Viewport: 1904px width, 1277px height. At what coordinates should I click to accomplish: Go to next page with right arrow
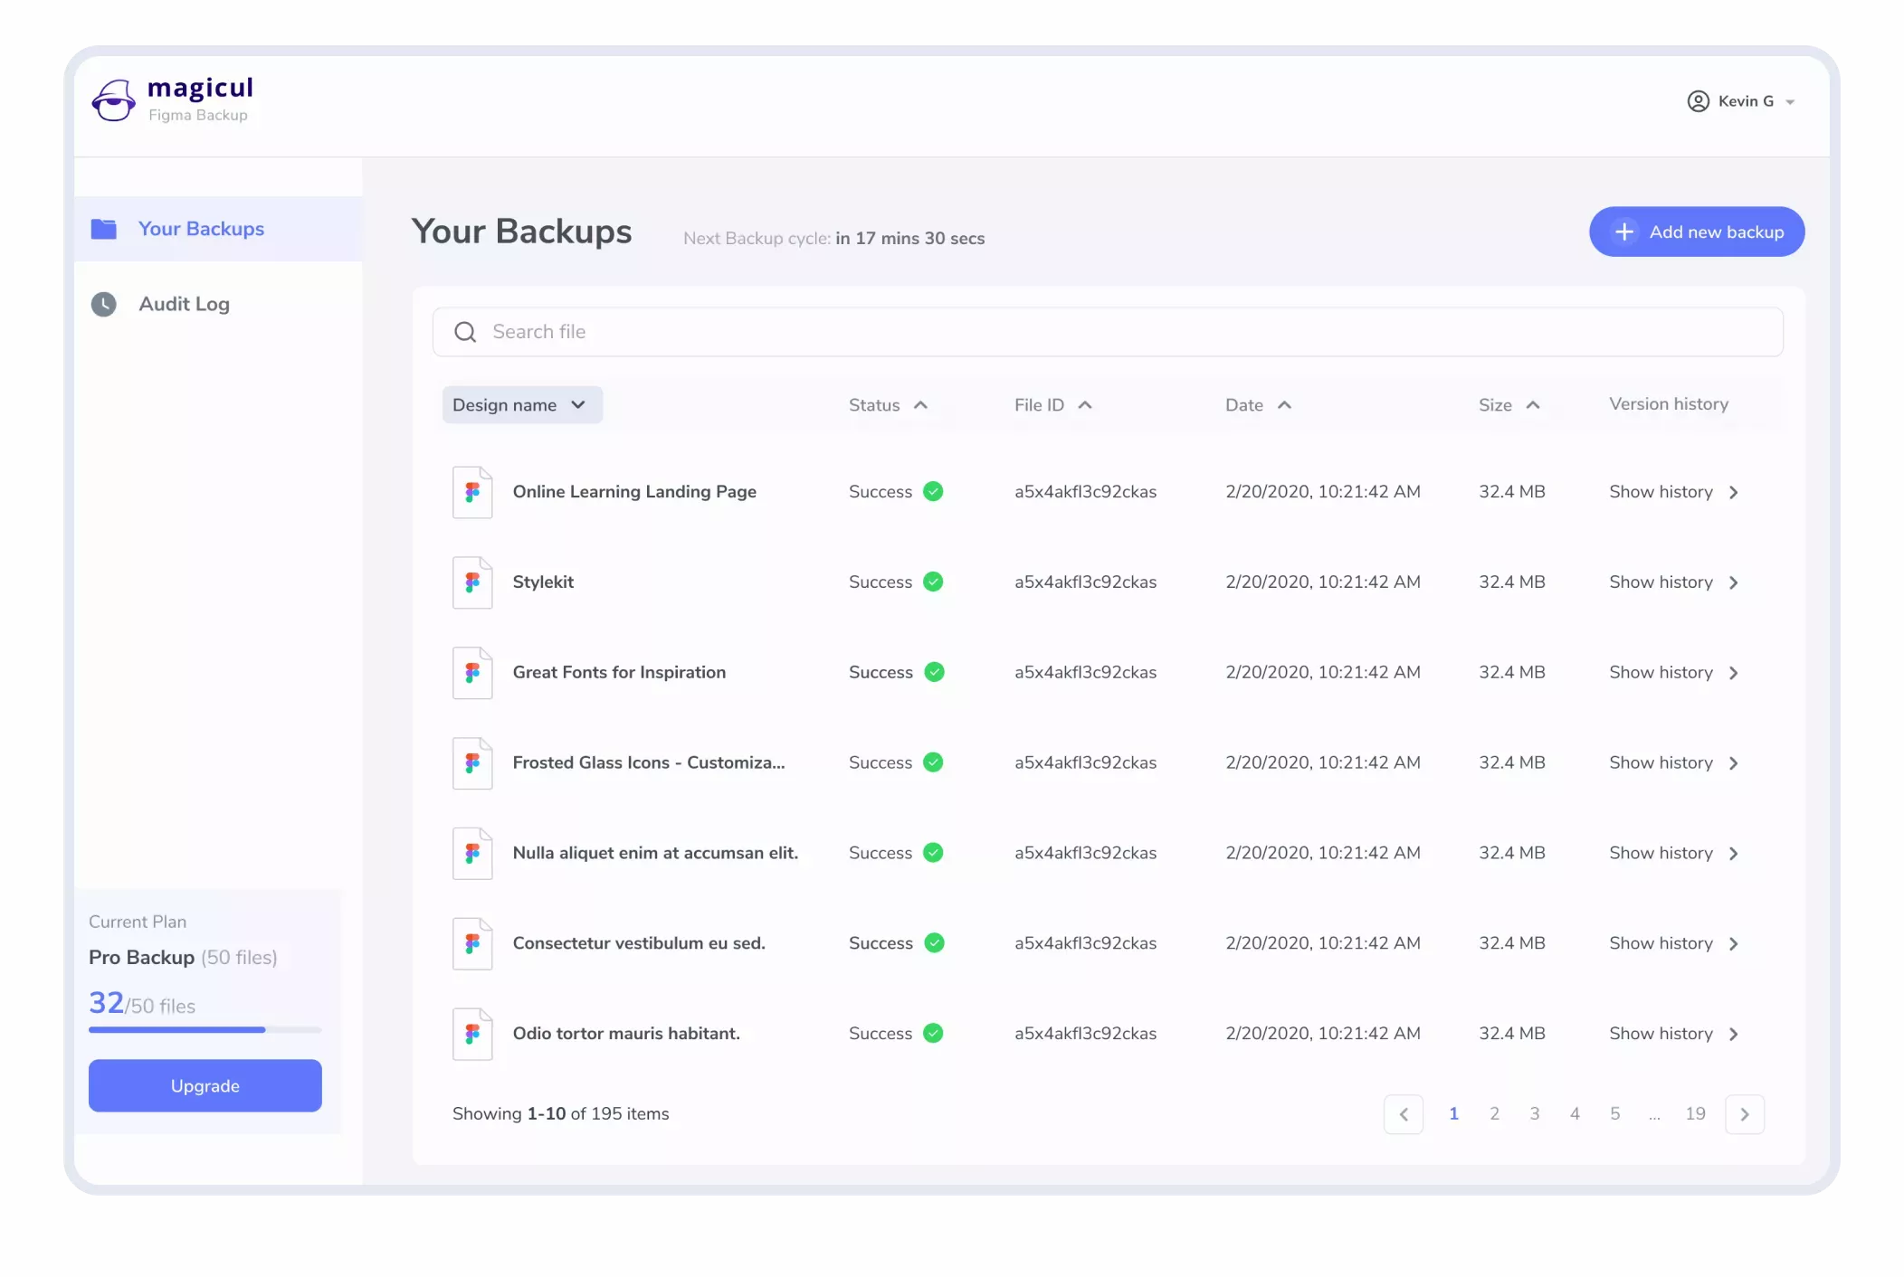(x=1744, y=1114)
